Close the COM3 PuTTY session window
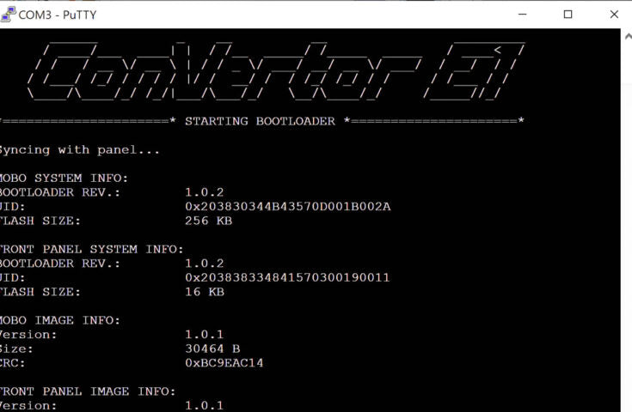The height and width of the screenshot is (412, 632). coord(613,14)
